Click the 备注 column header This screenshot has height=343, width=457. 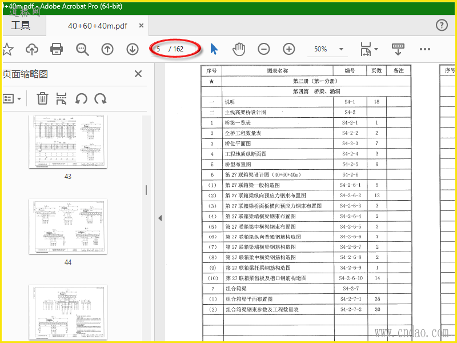coord(398,70)
